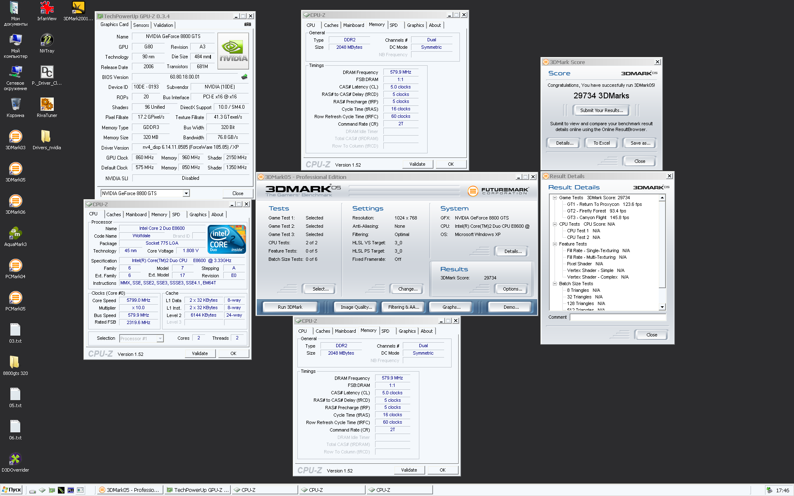The image size is (794, 496).
Task: Select the PCMark05 desktop icon
Action: (15, 301)
